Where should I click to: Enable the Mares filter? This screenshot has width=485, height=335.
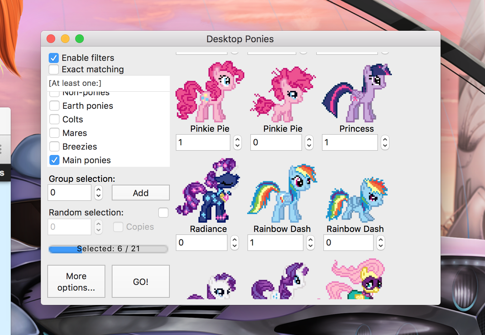click(54, 133)
